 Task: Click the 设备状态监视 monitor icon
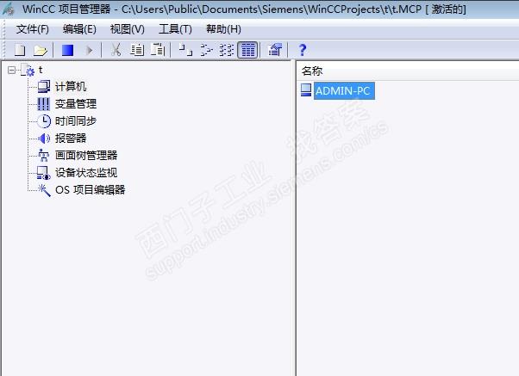pyautogui.click(x=43, y=173)
